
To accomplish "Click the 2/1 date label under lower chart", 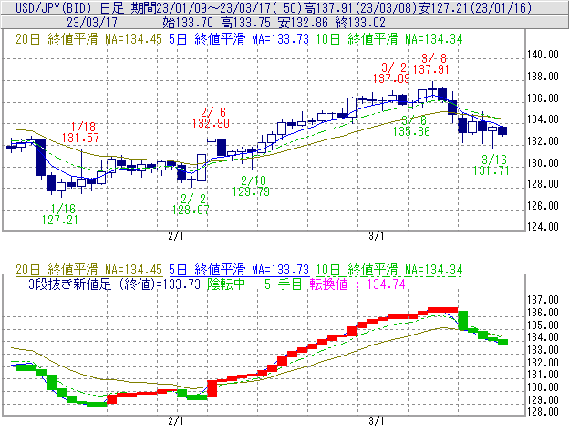I will (x=176, y=421).
